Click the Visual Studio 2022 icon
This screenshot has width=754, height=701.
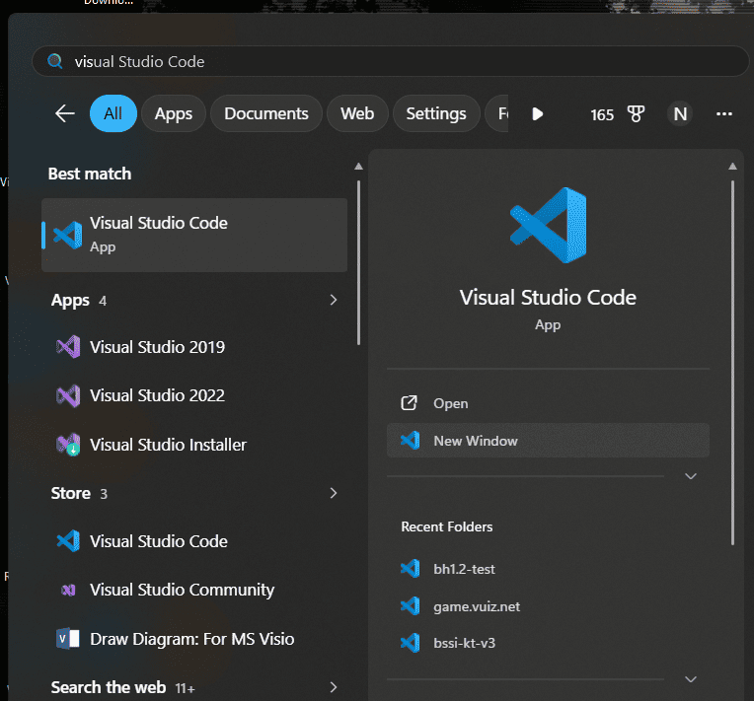[x=68, y=396]
